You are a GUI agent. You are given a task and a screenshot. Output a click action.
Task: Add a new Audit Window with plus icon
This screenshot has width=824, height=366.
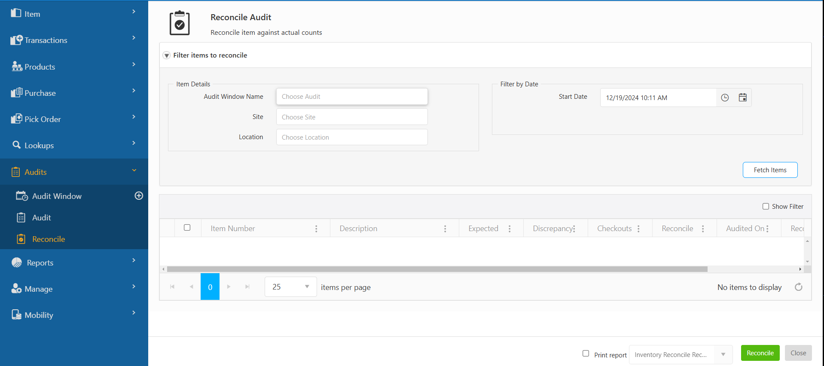[x=139, y=196]
